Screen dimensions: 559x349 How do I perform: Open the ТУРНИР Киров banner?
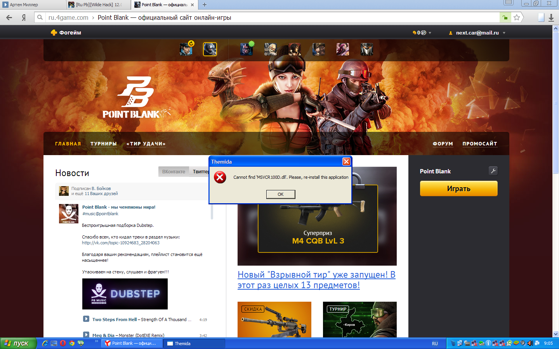[360, 320]
